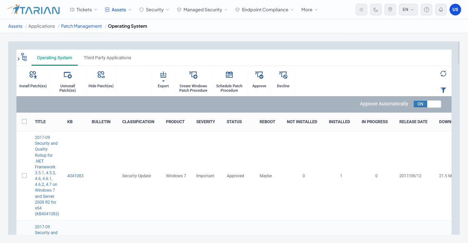Open the filter funnel icon
468x243 pixels.
[443, 90]
